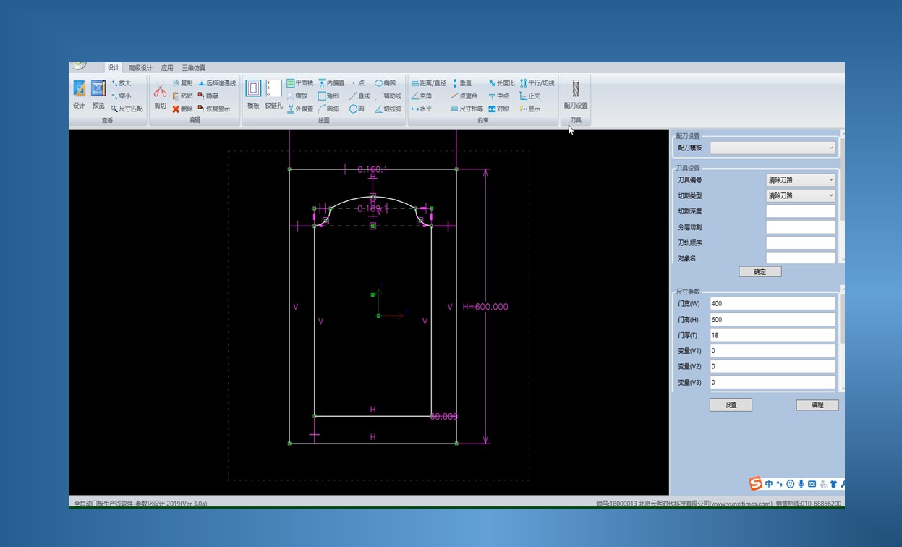Click the 预览 (Preview) icon

98,89
